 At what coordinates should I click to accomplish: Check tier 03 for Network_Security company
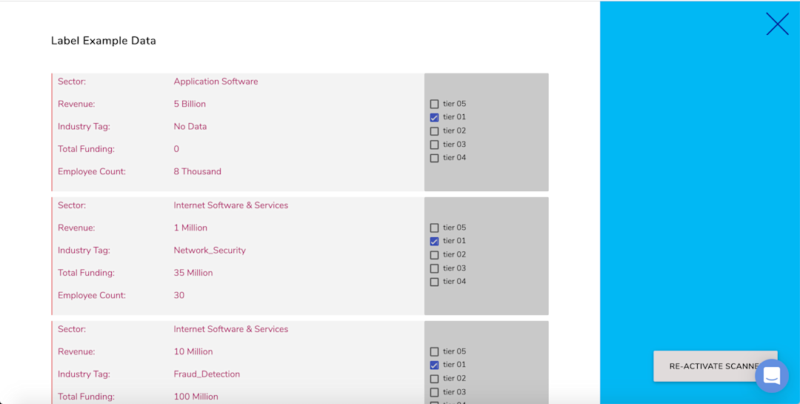click(x=434, y=268)
